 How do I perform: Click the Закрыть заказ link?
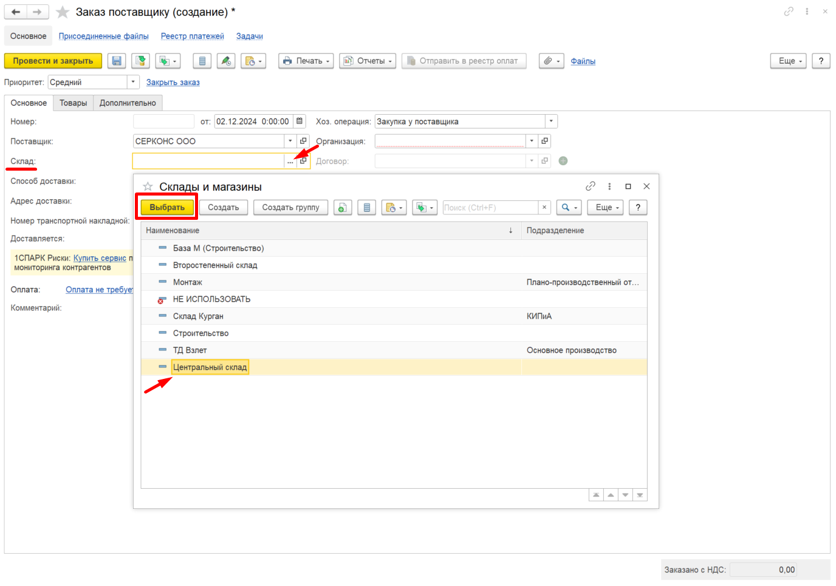click(173, 82)
